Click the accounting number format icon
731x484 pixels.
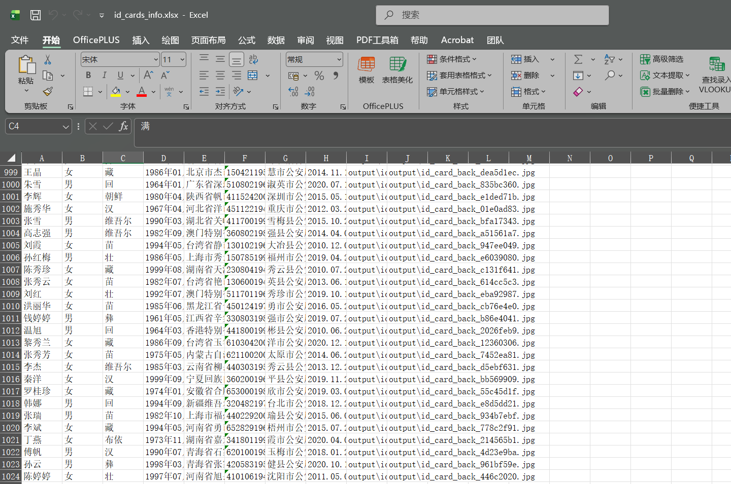(x=293, y=76)
